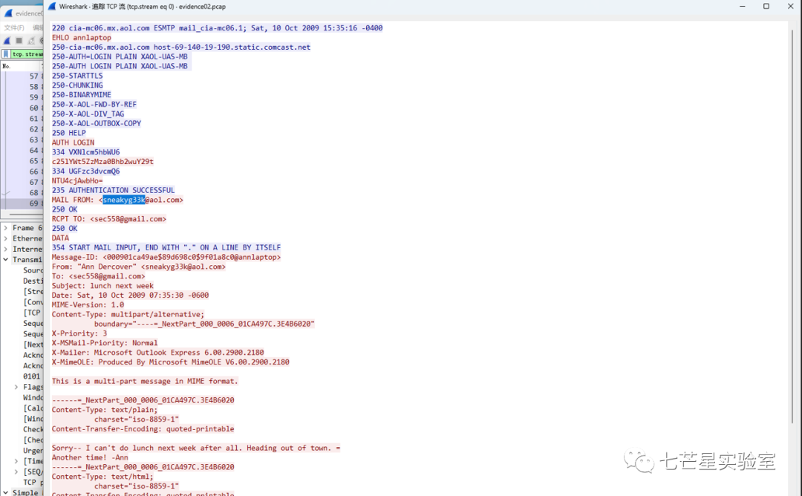The height and width of the screenshot is (496, 802).
Task: Click the 'AUTH LOGIN' client command line
Action: point(73,143)
